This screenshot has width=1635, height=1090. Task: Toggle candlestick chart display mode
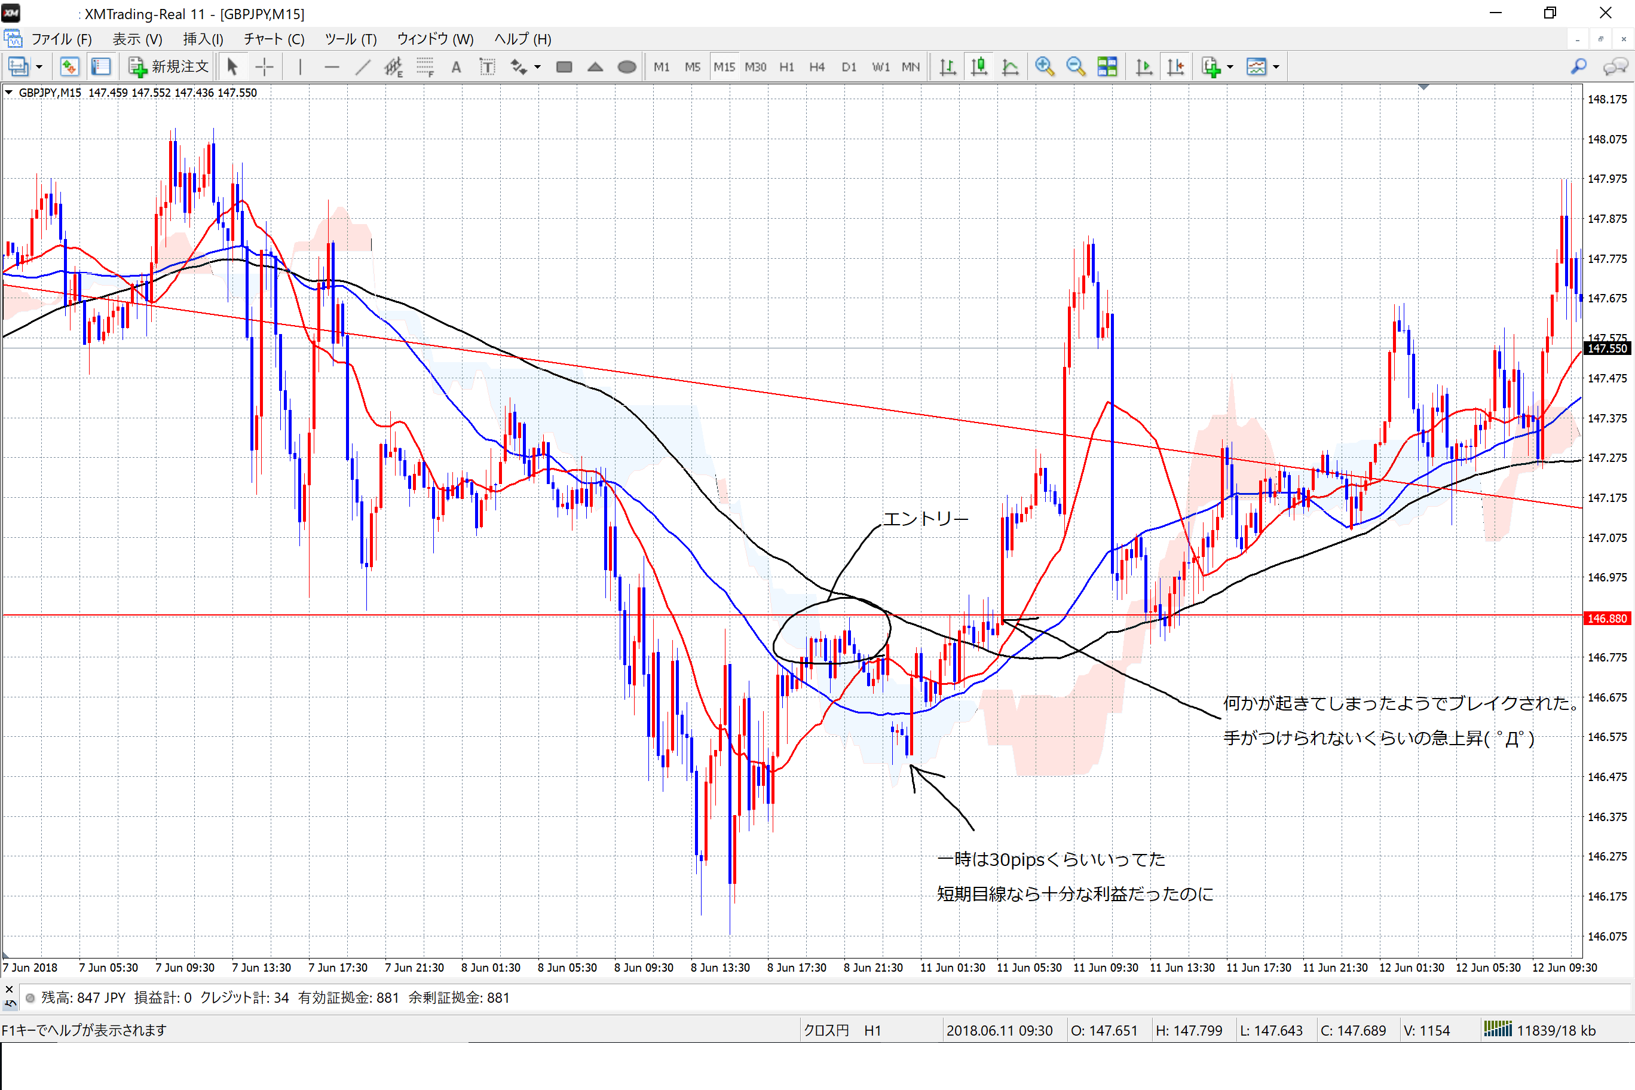point(979,67)
